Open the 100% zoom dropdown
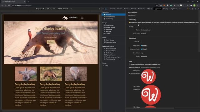The image size is (200, 112). (x=60, y=9)
